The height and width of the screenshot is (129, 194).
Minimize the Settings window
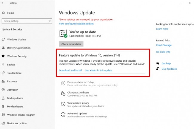(x=182, y=3)
